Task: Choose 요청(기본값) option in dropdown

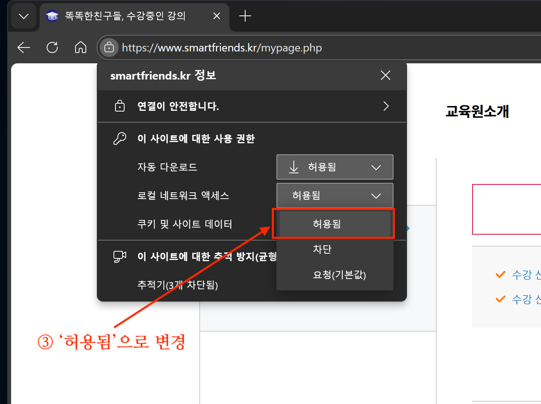Action: (339, 275)
